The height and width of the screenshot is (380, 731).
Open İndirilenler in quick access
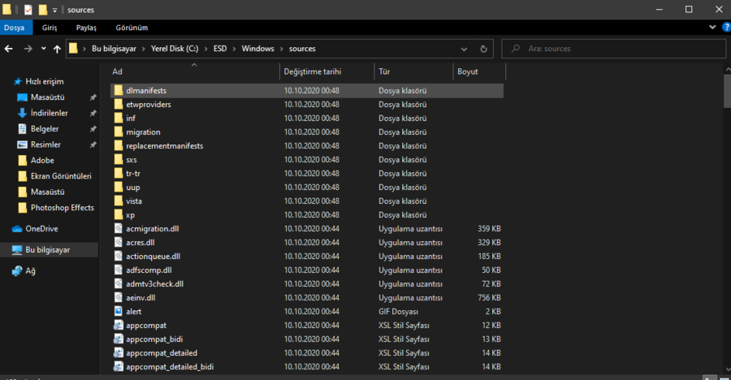(49, 113)
